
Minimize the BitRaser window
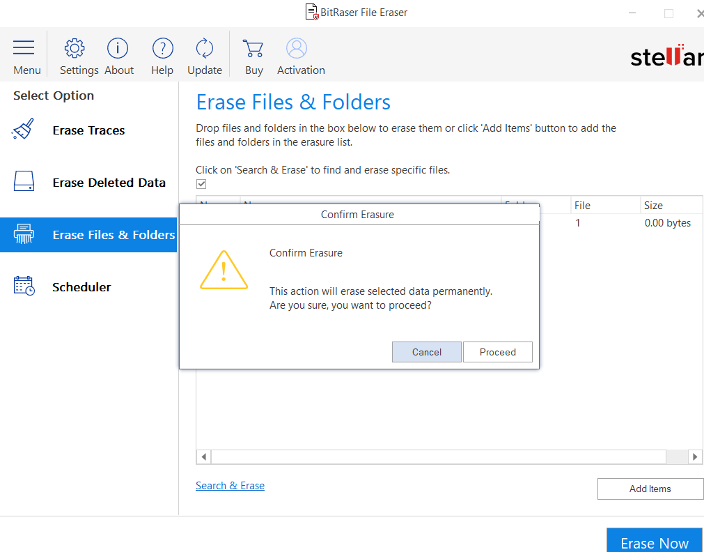coord(632,13)
